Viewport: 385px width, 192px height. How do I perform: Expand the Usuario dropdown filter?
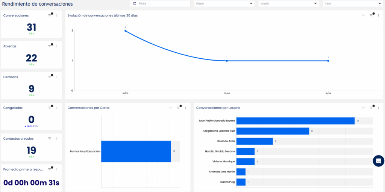pos(288,3)
